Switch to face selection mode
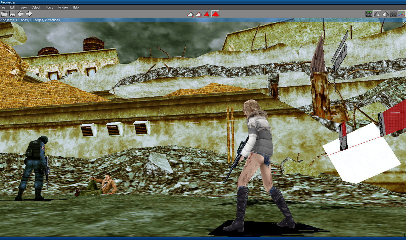The width and height of the screenshot is (406, 240). [207, 14]
